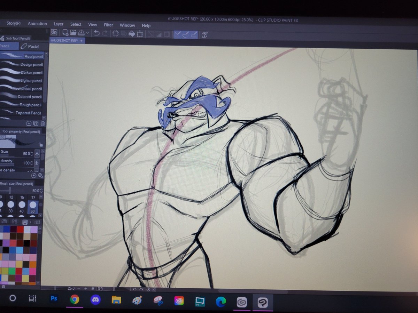Viewport: 418px width, 313px height.
Task: Open Google Chrome from the taskbar
Action: click(x=74, y=299)
